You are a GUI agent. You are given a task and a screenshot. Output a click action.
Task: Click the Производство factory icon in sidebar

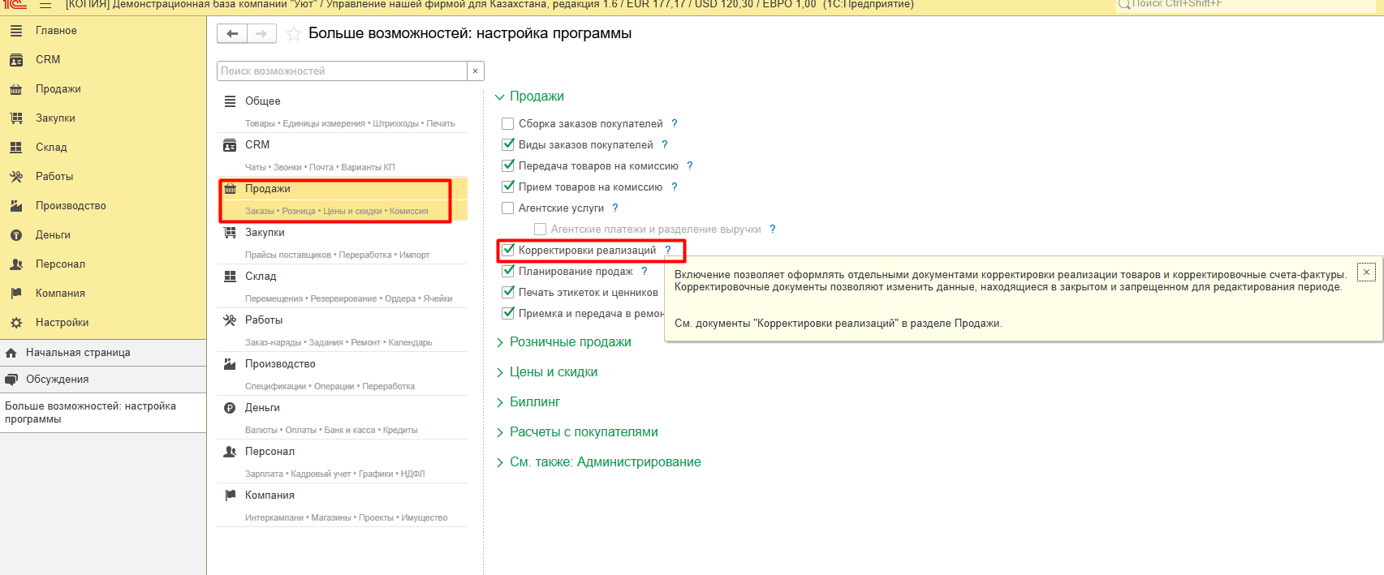click(x=15, y=206)
